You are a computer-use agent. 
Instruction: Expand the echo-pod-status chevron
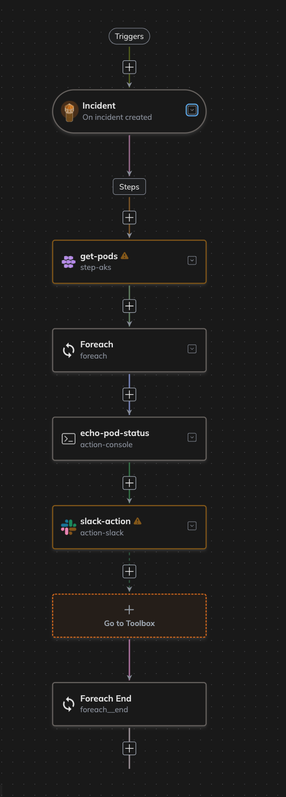click(x=192, y=437)
